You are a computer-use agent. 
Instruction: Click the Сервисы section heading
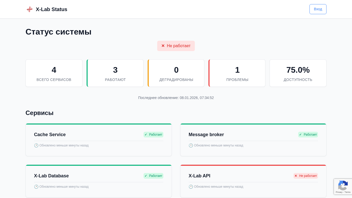coord(39,113)
